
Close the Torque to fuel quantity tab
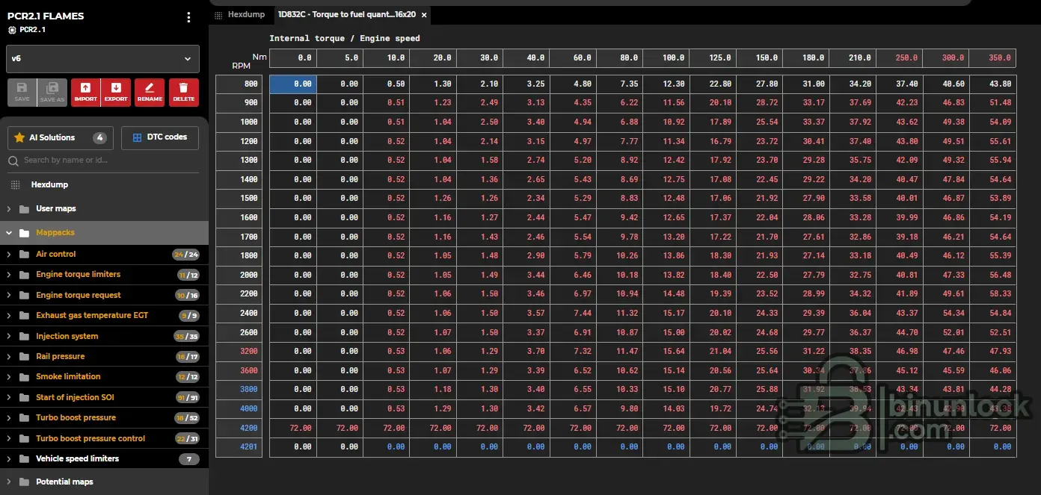(425, 14)
